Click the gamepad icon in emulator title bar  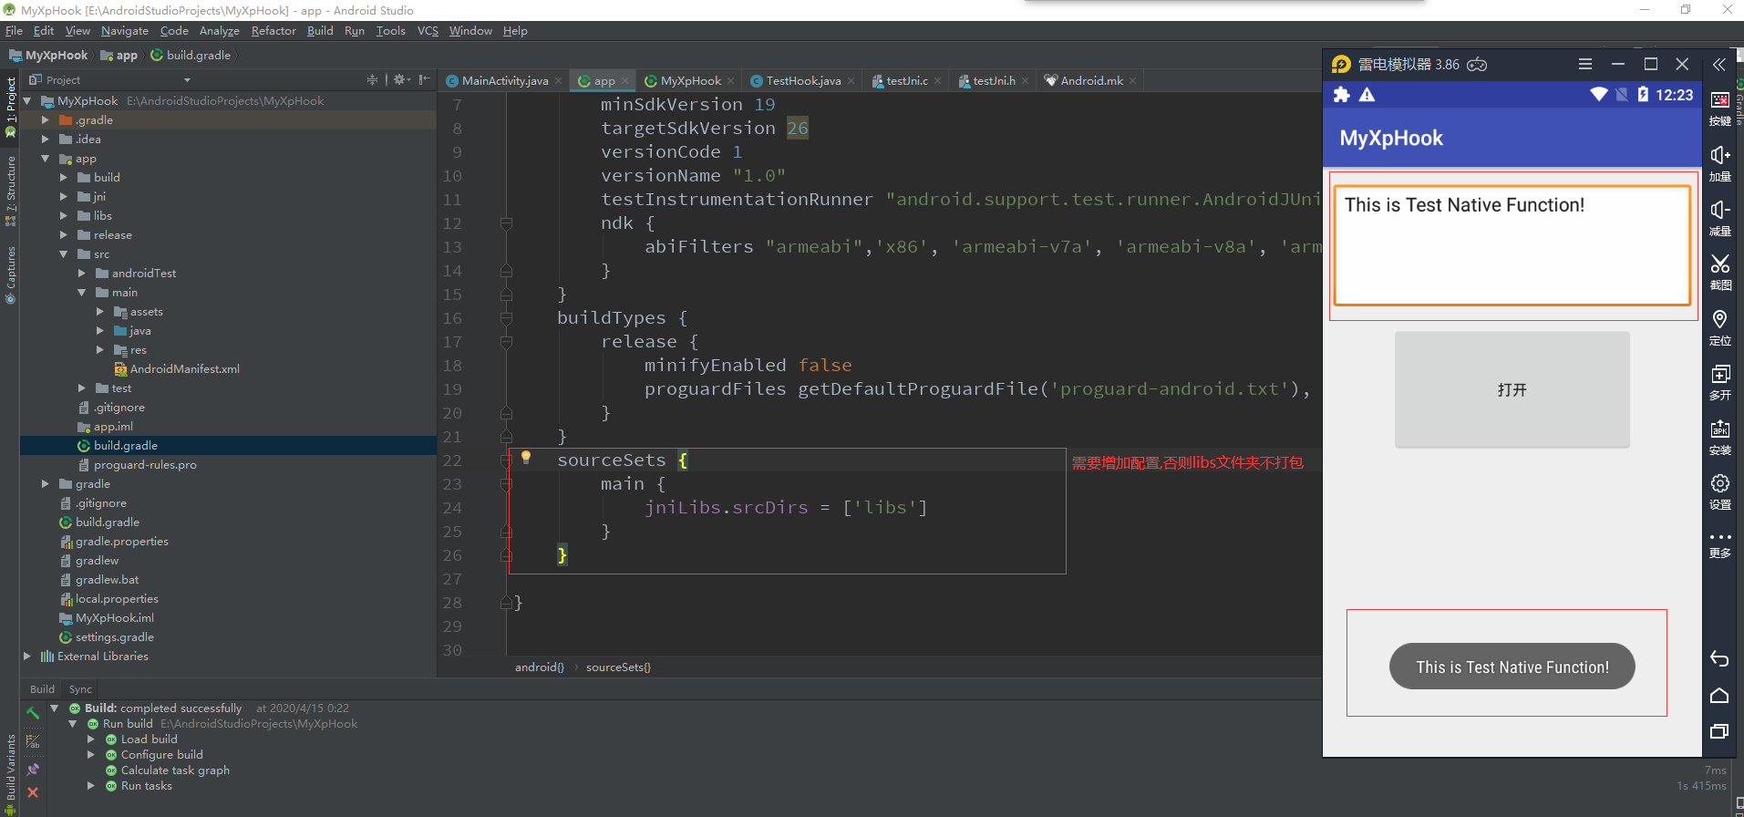pyautogui.click(x=1477, y=65)
